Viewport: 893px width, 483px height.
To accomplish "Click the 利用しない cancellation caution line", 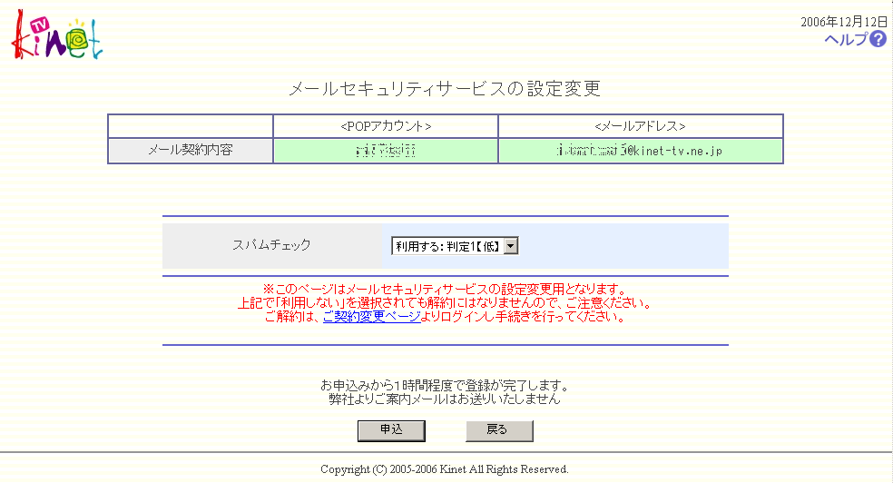I will tap(445, 303).
